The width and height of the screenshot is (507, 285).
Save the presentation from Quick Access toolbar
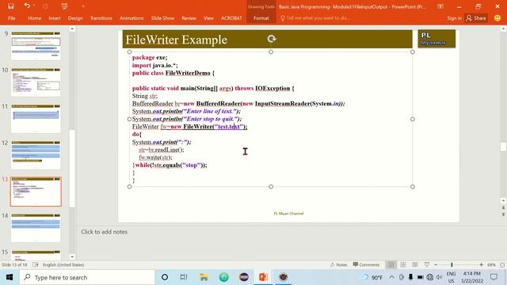click(10, 6)
